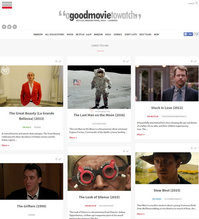Open the Twitter social icon
199x219 pixels.
click(x=9, y=27)
